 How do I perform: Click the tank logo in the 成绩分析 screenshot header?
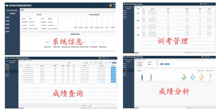[x=124, y=57]
